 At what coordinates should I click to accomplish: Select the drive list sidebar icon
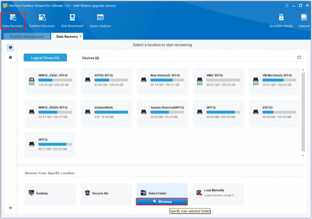coord(11,48)
